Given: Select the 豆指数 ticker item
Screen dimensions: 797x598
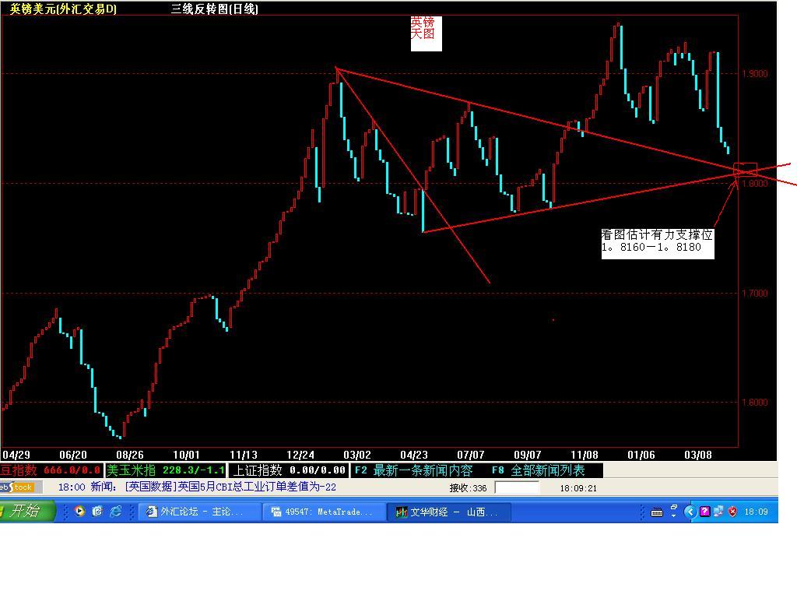Looking at the screenshot, I should point(51,470).
